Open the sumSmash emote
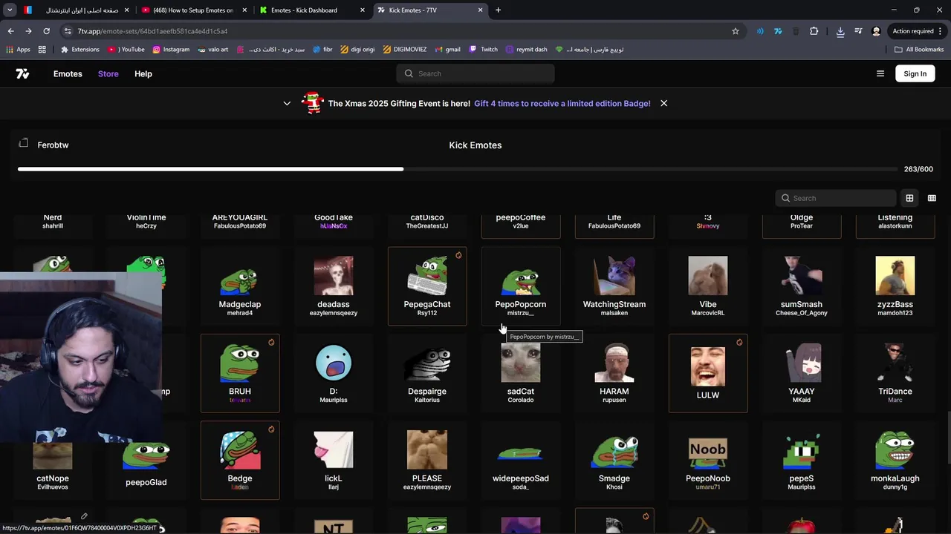This screenshot has height=534, width=951. click(x=802, y=286)
